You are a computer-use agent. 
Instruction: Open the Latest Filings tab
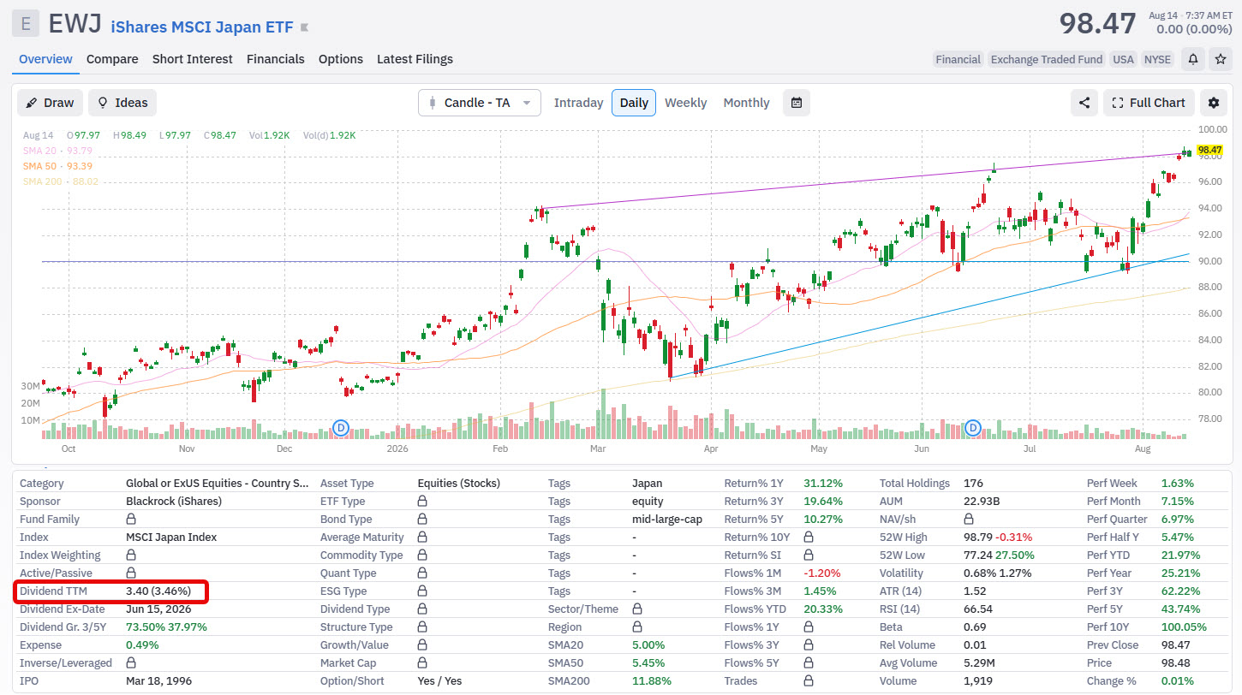415,59
